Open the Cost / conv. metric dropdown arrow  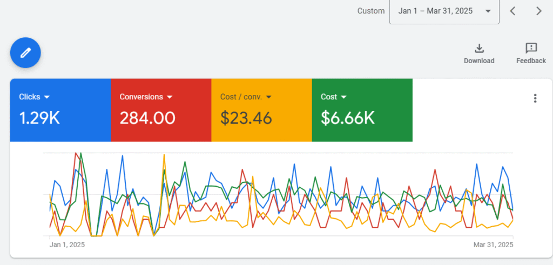coord(269,97)
